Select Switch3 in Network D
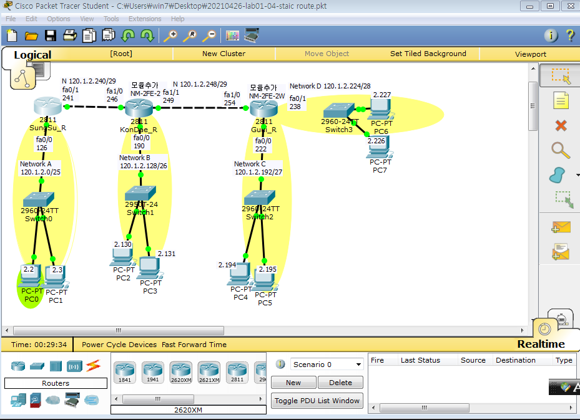The height and width of the screenshot is (420, 580). tap(338, 110)
